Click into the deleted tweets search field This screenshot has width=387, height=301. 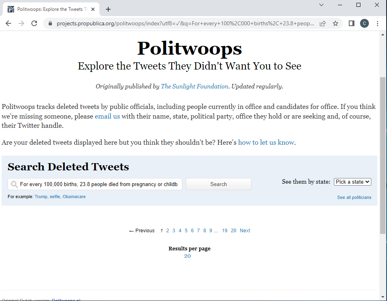(x=95, y=184)
